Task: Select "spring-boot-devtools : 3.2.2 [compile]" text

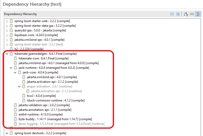Action: (40, 133)
